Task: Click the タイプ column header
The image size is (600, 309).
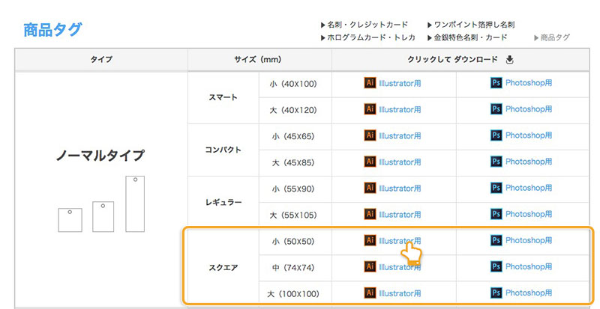Action: pos(101,60)
